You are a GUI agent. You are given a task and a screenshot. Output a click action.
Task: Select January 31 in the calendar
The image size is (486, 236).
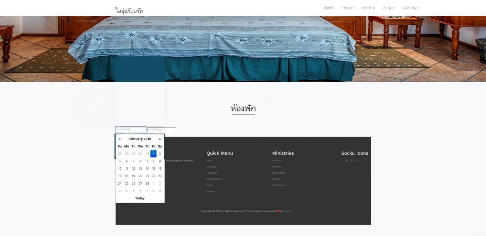[147, 154]
